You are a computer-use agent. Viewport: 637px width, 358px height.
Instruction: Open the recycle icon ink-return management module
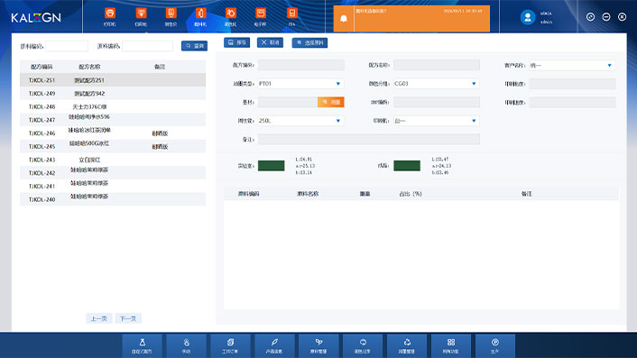pos(407,345)
